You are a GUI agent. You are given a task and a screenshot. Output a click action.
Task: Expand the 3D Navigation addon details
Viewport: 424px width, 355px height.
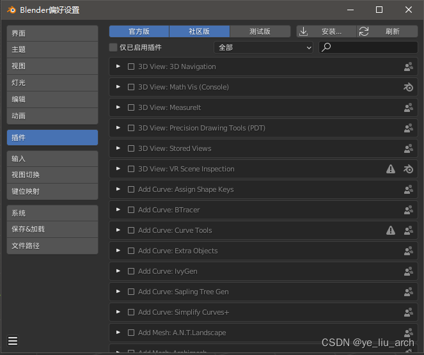point(118,67)
